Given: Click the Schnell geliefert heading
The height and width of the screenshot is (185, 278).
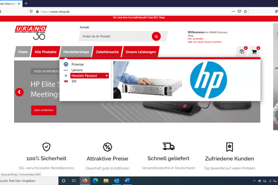Looking at the screenshot, I should point(168,159).
